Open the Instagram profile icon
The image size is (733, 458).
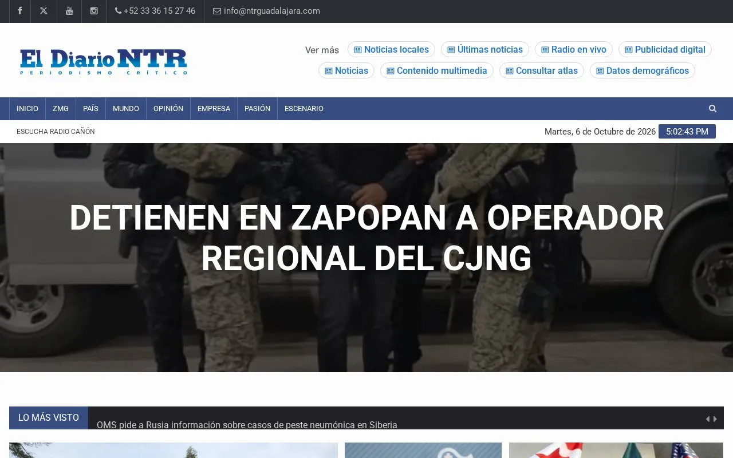pos(94,11)
